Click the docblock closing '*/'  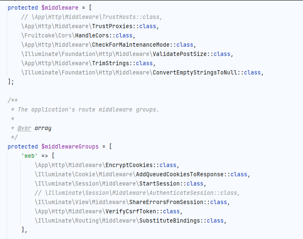coord(14,137)
